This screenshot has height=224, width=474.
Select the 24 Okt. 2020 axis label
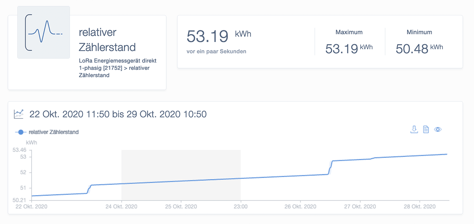(121, 207)
